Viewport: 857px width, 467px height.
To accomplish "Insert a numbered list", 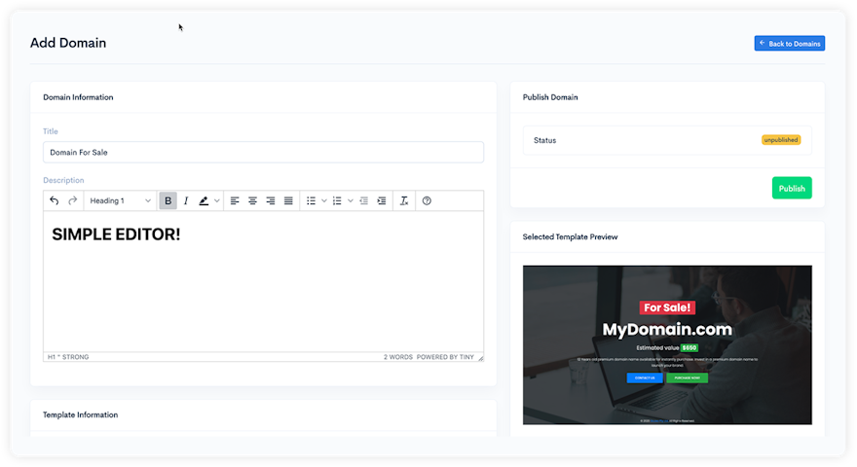I will 337,200.
